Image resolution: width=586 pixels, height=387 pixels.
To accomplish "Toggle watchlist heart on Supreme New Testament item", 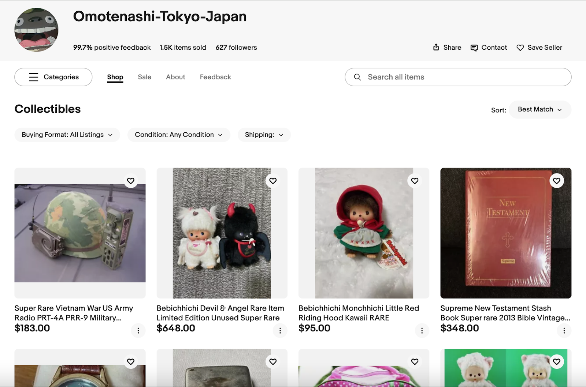I will [x=557, y=181].
